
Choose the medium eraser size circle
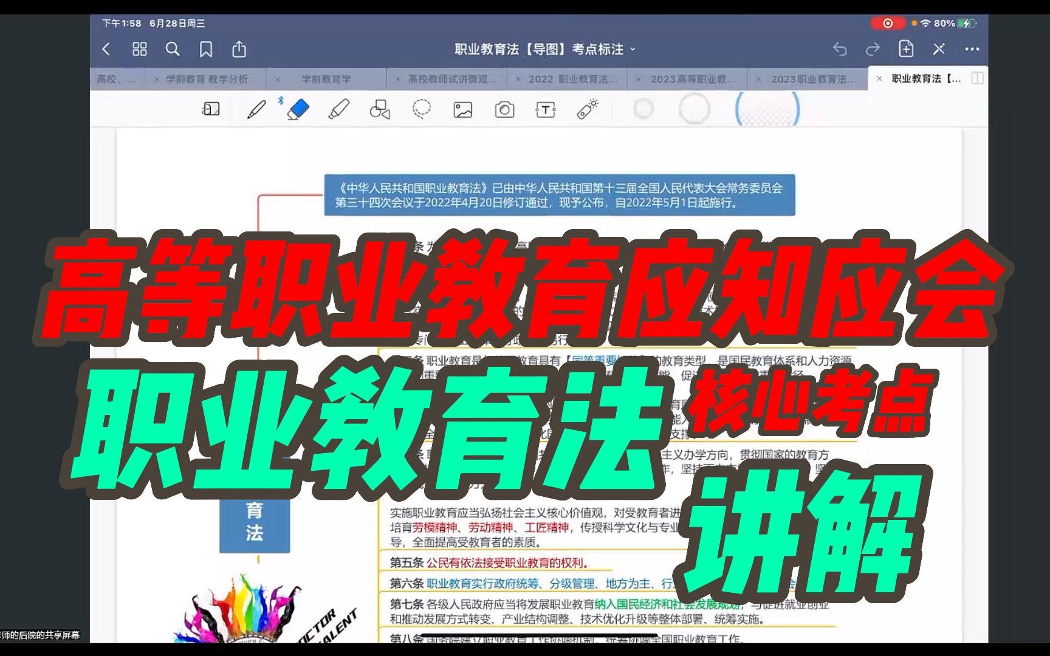(694, 109)
